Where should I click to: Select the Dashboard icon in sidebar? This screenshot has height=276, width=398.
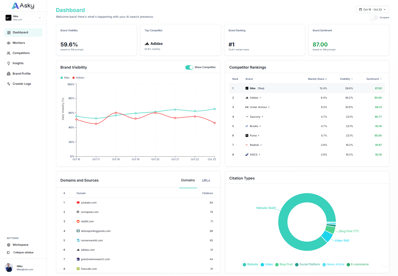click(x=9, y=32)
